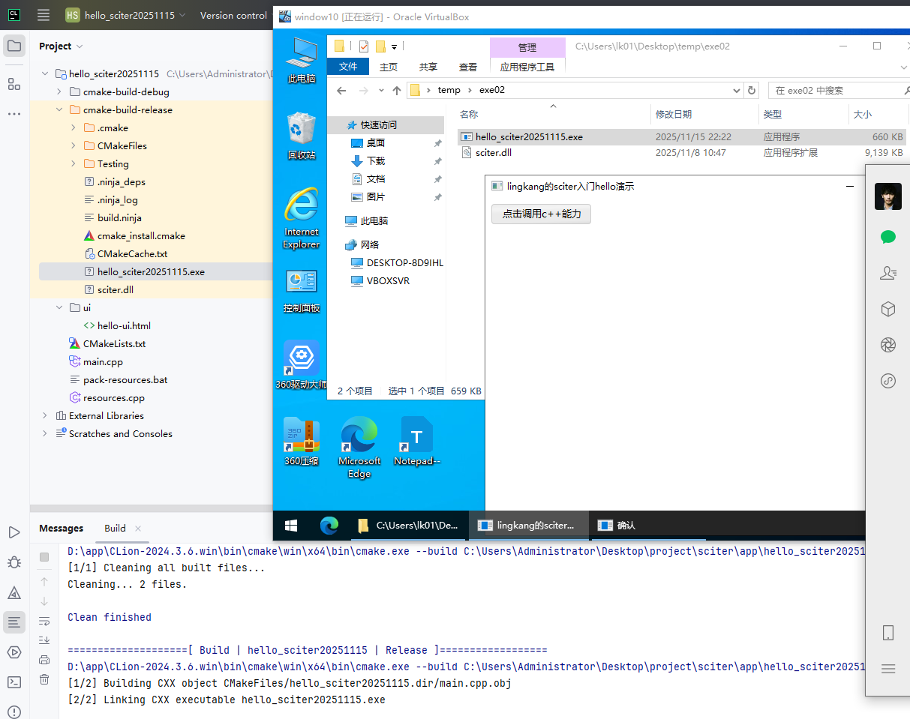This screenshot has width=910, height=719.
Task: Open the Project view dropdown
Action: click(x=61, y=46)
